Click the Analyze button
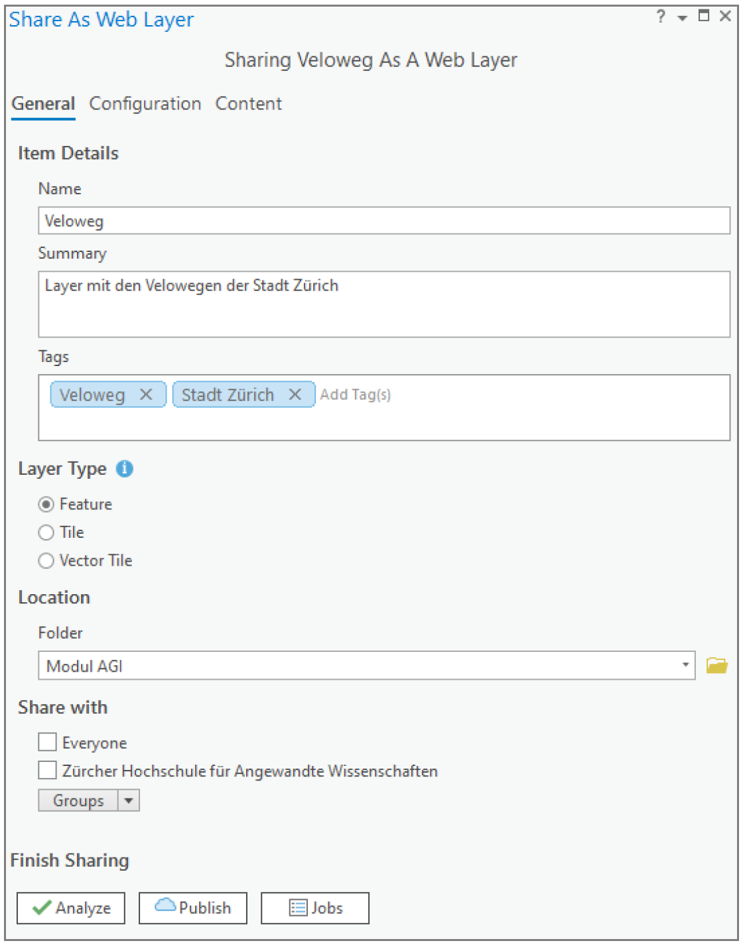 coord(71,908)
